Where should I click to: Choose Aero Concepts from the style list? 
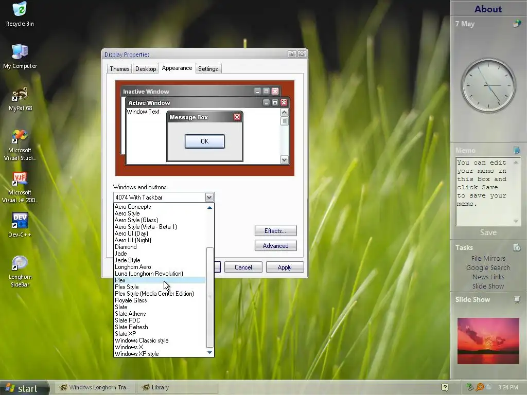point(160,207)
